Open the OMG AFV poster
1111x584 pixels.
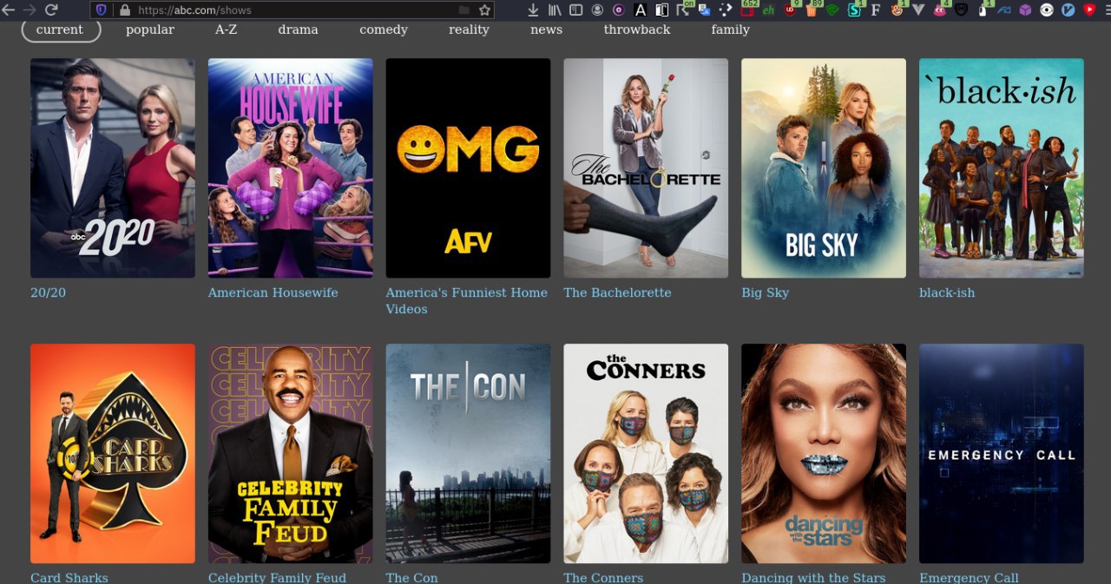(469, 168)
